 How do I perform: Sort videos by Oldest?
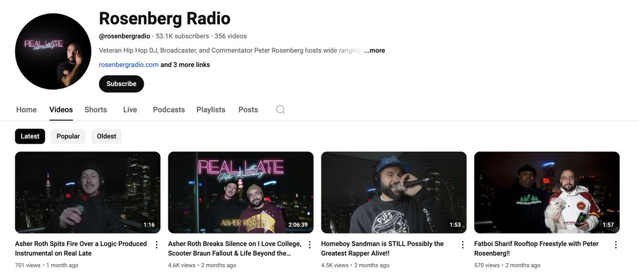(x=106, y=136)
